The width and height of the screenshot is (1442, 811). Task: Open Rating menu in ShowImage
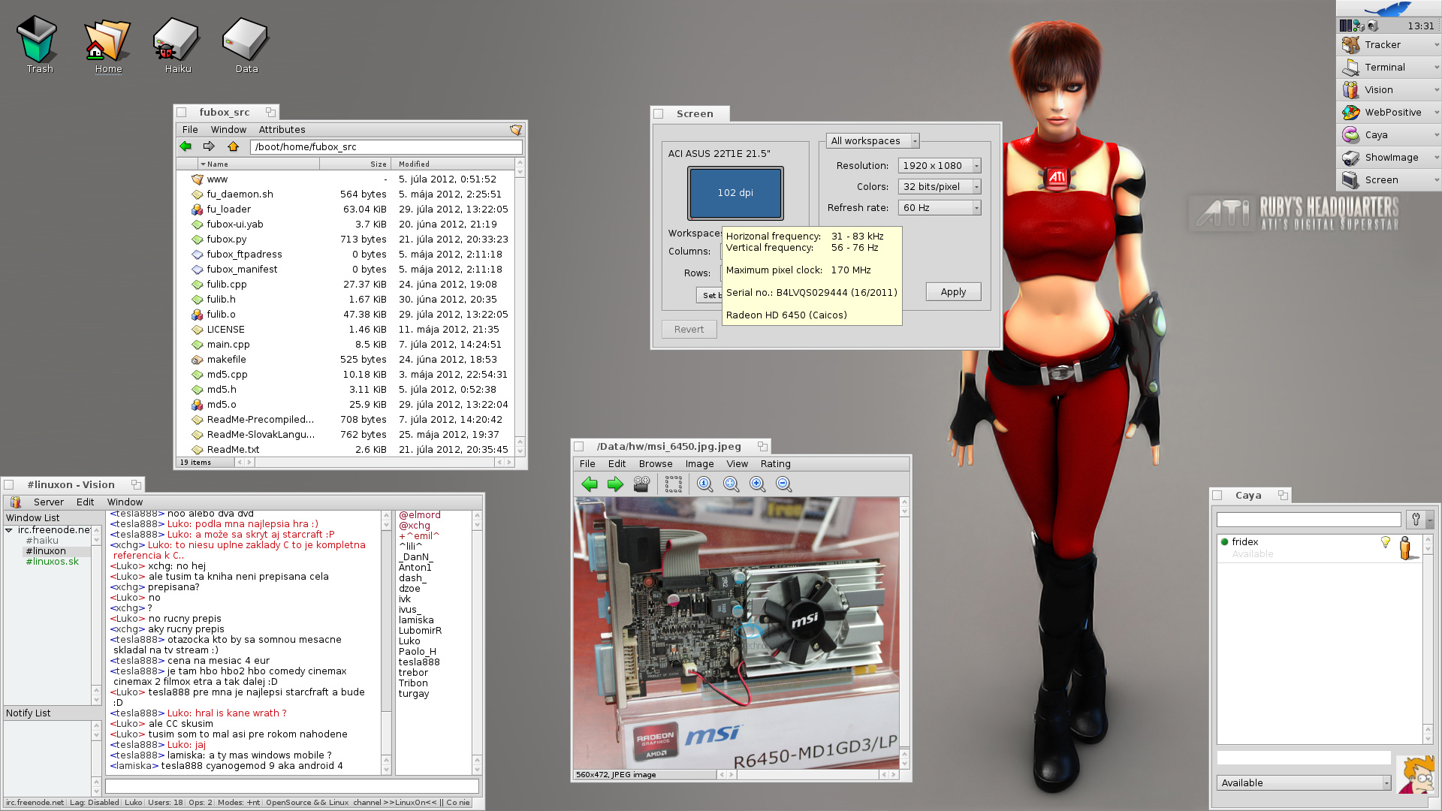775,464
